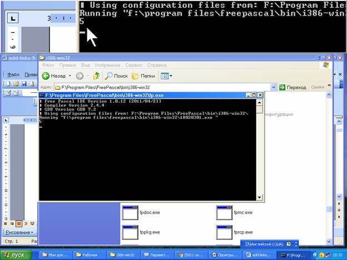Click Word previous page browse button
This screenshot has width=347, height=260.
pos(339,204)
